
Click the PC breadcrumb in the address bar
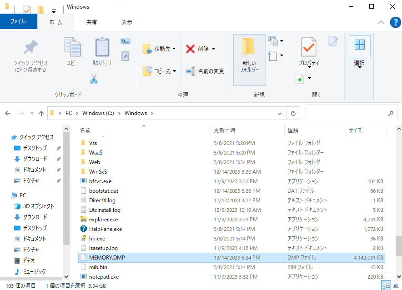coord(69,113)
